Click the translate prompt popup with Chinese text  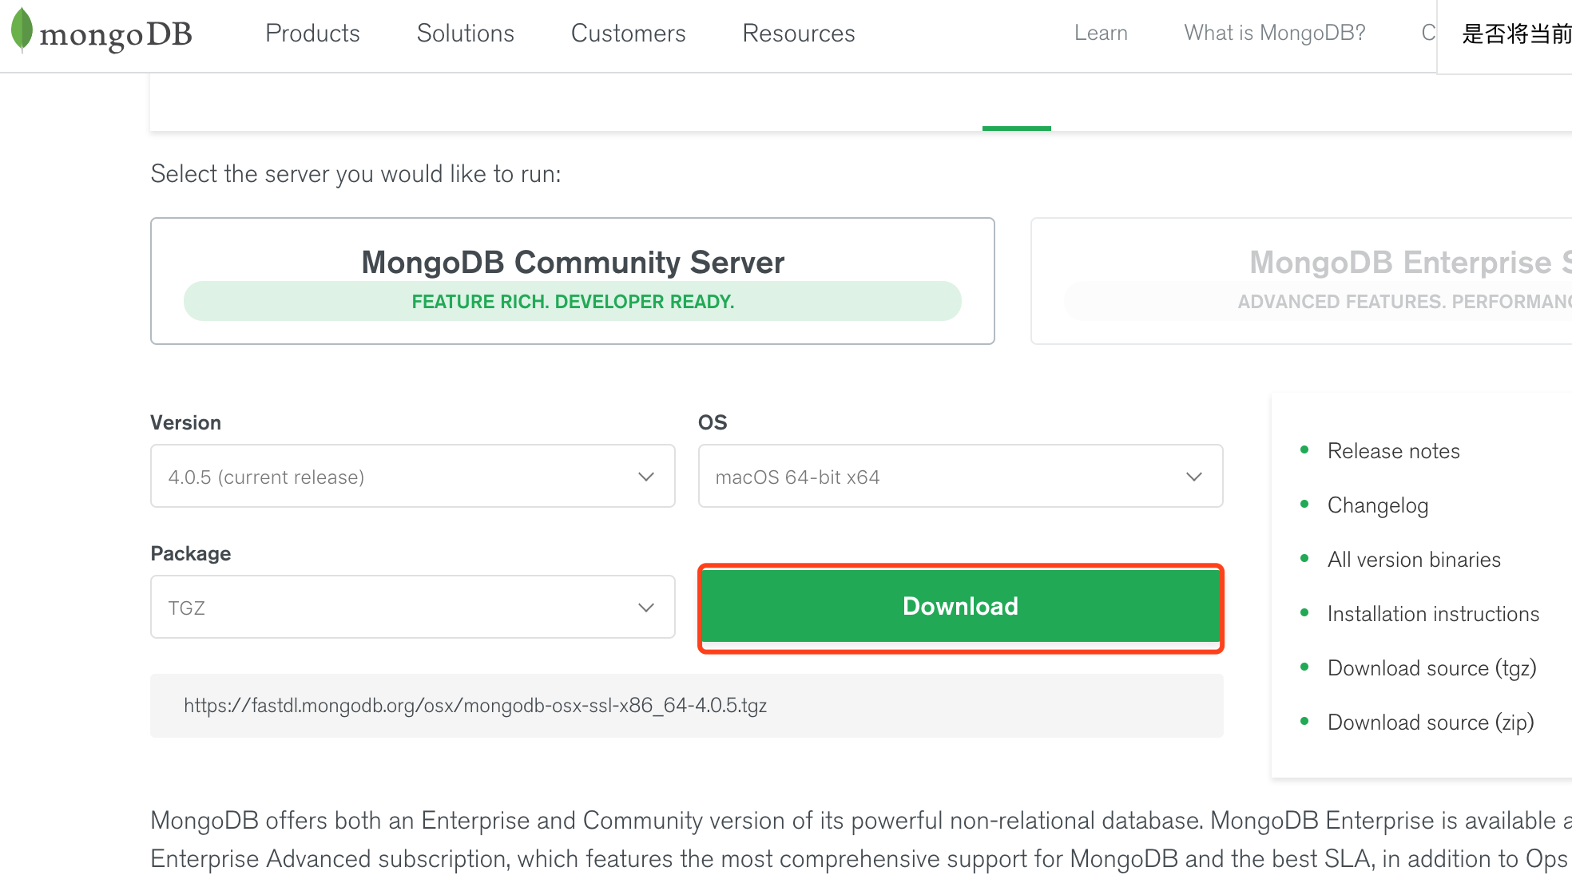1505,36
